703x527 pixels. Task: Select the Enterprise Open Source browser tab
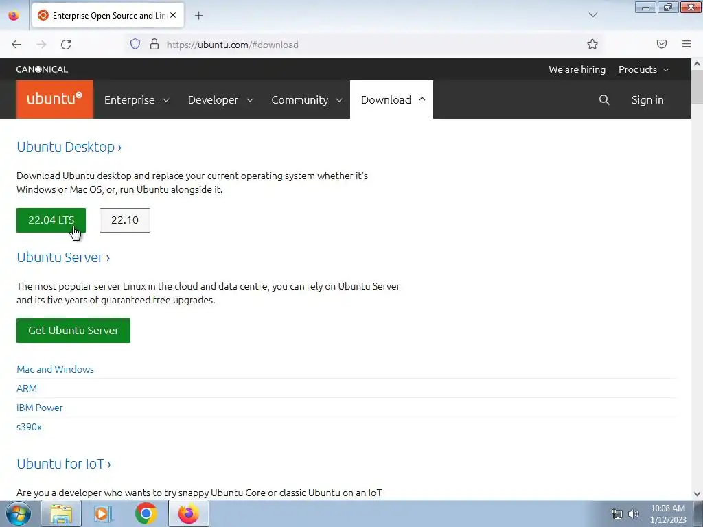[108, 15]
